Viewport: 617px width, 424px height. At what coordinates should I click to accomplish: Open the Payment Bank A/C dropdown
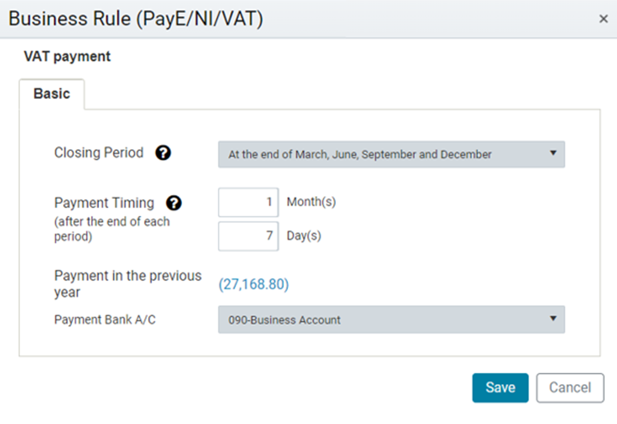pos(392,320)
